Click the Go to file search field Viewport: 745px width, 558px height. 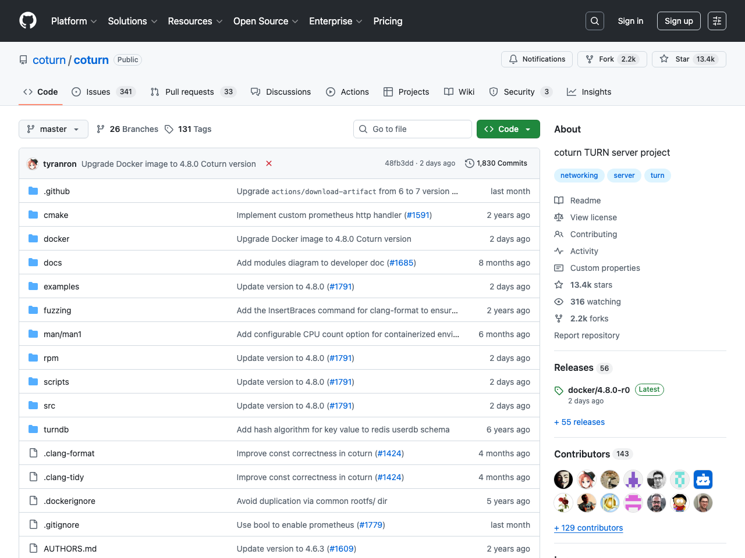pyautogui.click(x=413, y=128)
